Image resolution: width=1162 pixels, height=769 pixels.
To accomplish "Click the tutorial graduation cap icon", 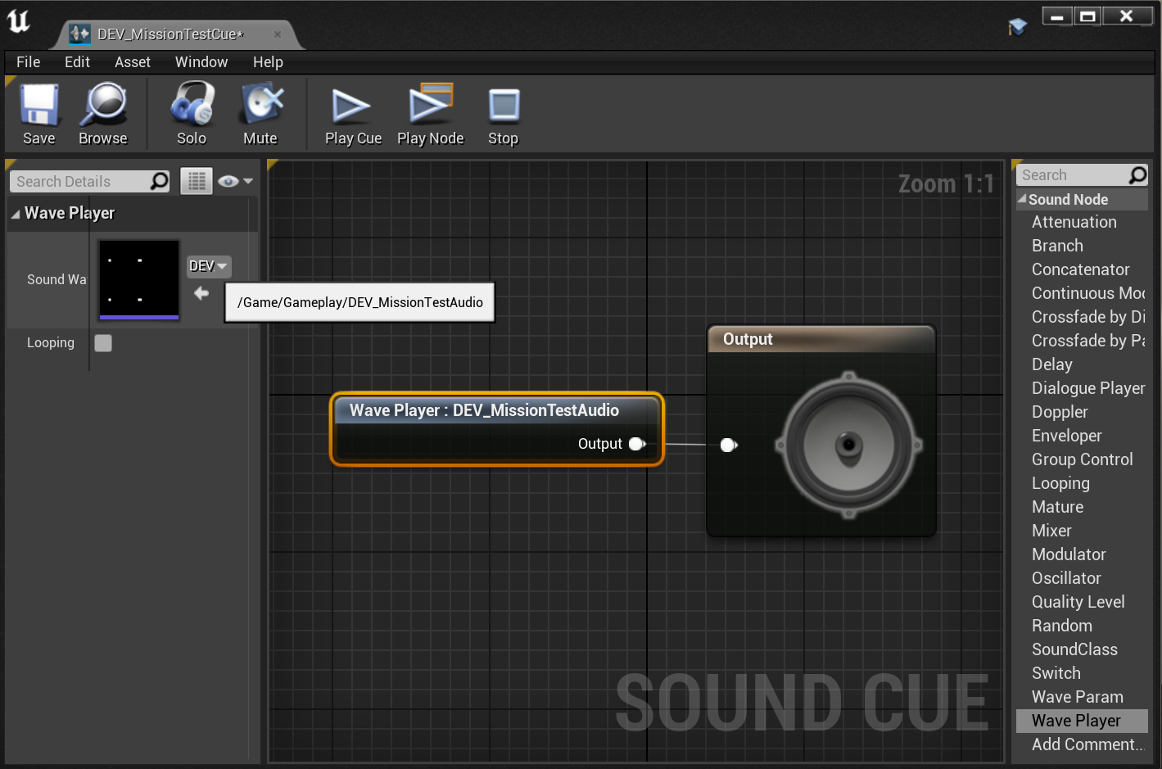I will (x=1017, y=27).
